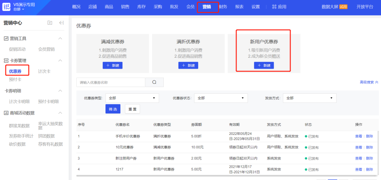381x180 pixels.
Task: Click the add folder icon in sidebar header
Action: (50, 23)
